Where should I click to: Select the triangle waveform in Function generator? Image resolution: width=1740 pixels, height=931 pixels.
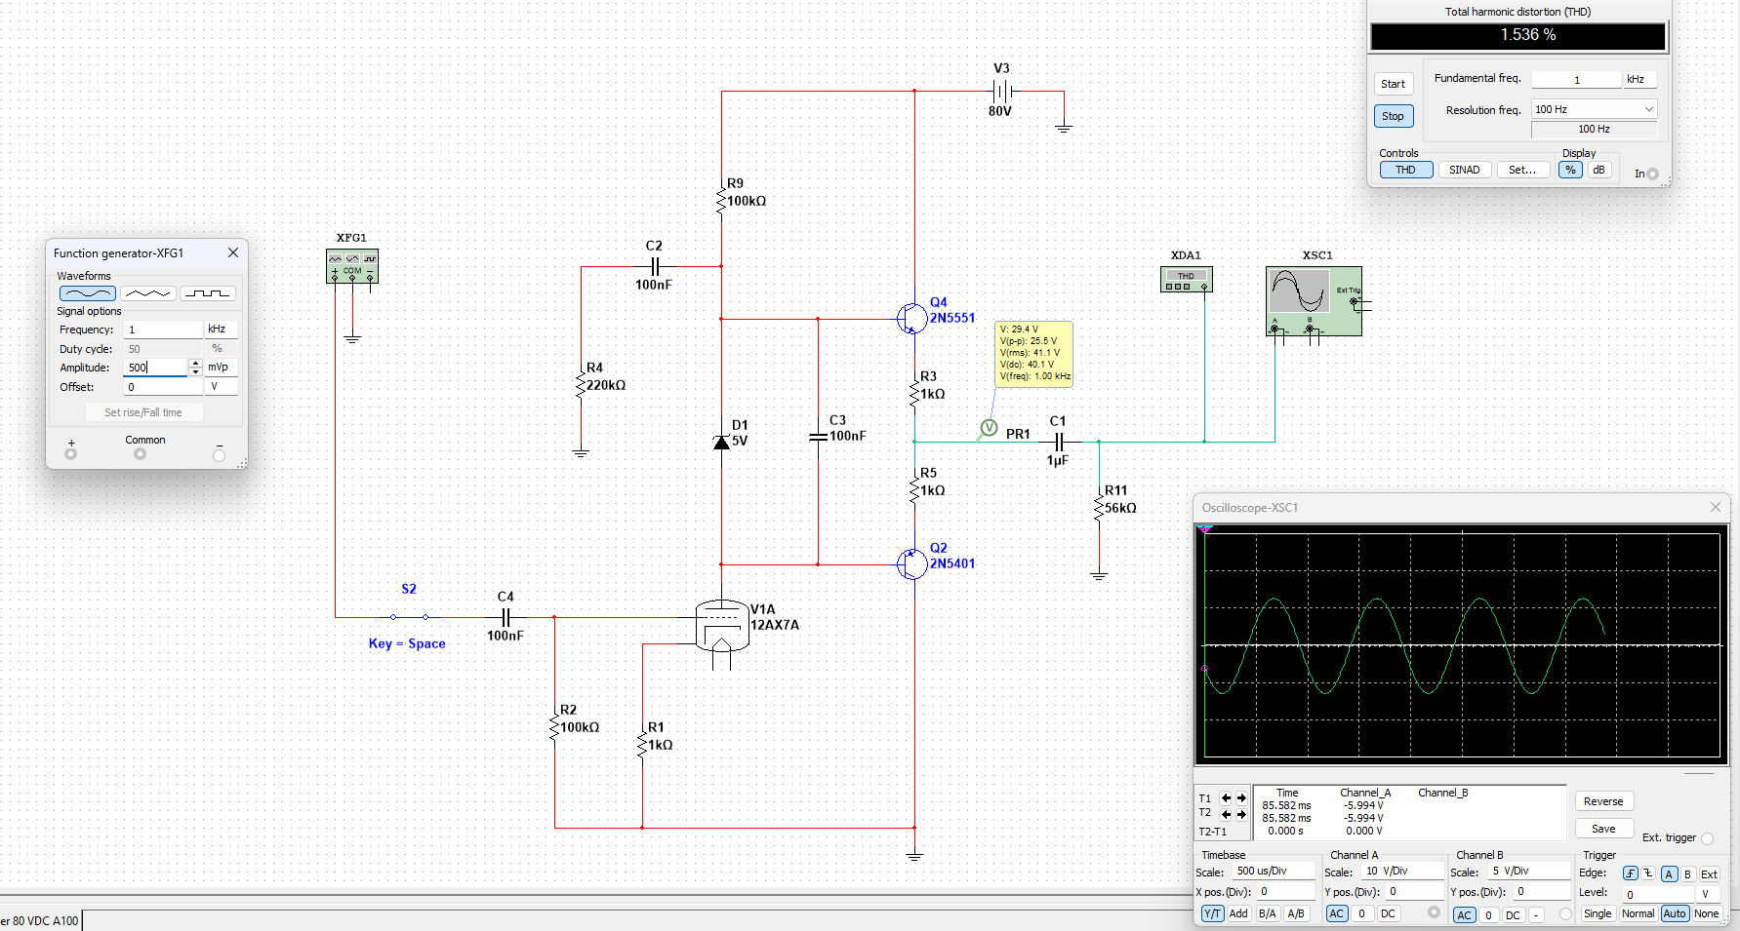(148, 293)
